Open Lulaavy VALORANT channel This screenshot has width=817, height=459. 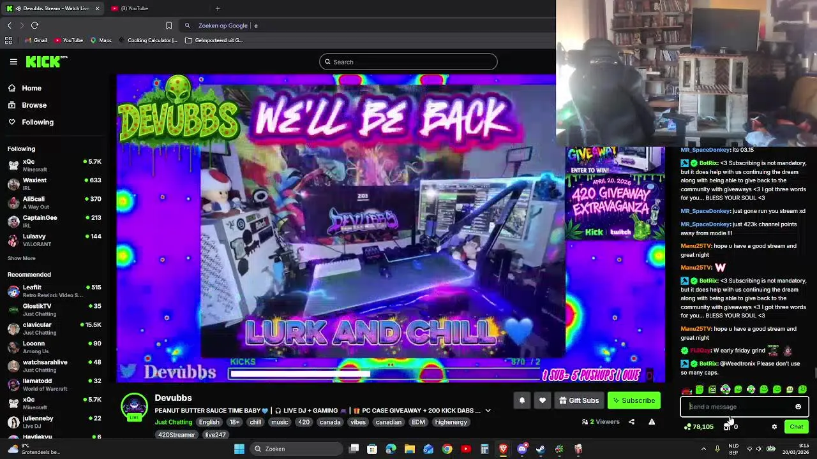tap(54, 240)
